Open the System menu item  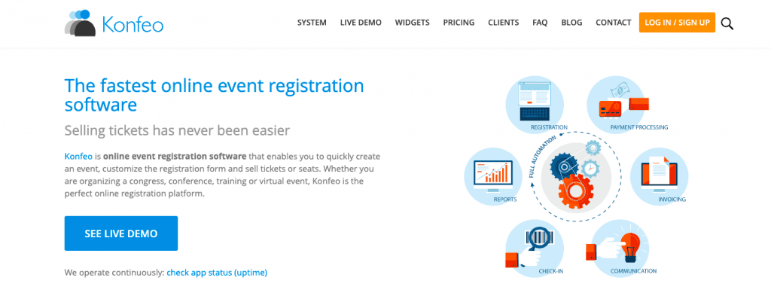click(312, 23)
